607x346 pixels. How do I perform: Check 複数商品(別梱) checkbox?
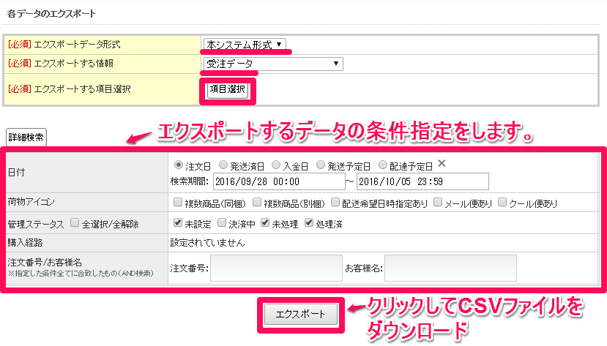click(x=257, y=202)
